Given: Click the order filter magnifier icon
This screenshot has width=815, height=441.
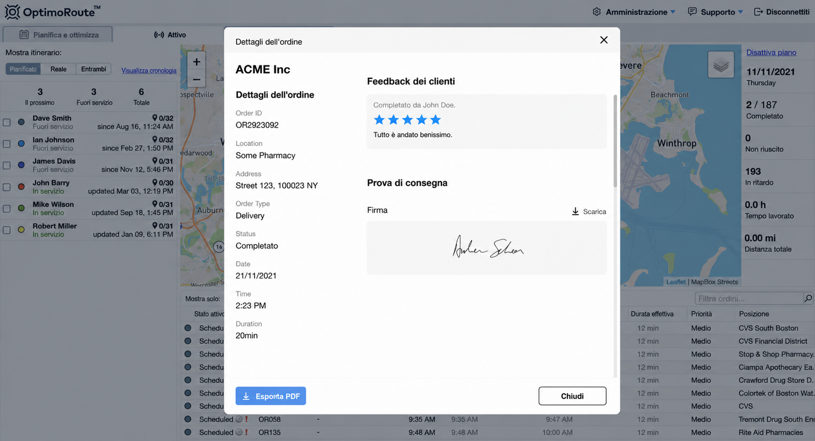Looking at the screenshot, I should (808, 299).
